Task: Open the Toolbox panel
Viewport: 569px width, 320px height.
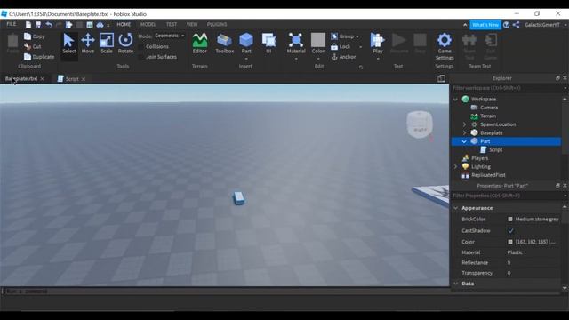Action: click(x=225, y=44)
